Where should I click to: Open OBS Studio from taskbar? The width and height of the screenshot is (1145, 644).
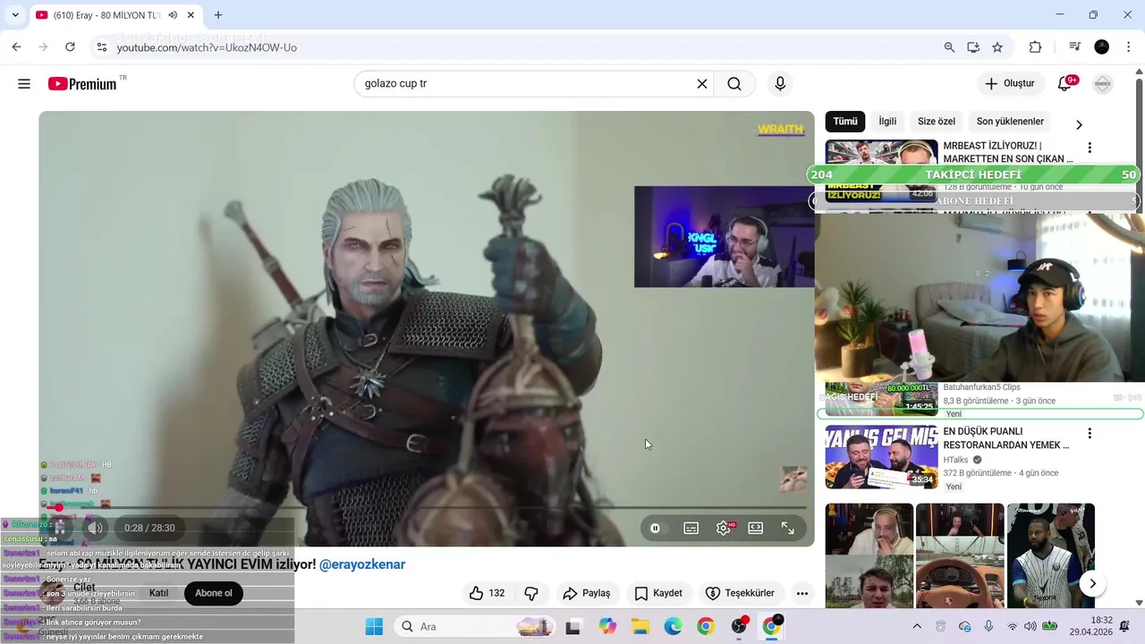pyautogui.click(x=740, y=626)
